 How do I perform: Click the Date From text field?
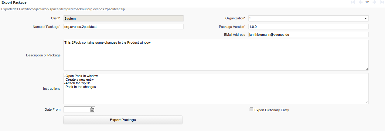(x=77, y=110)
